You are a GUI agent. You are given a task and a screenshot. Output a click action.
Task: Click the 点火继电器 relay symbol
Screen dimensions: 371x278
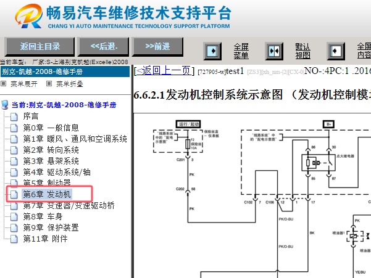319,163
